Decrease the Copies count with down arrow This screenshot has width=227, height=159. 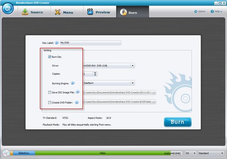(x=95, y=75)
